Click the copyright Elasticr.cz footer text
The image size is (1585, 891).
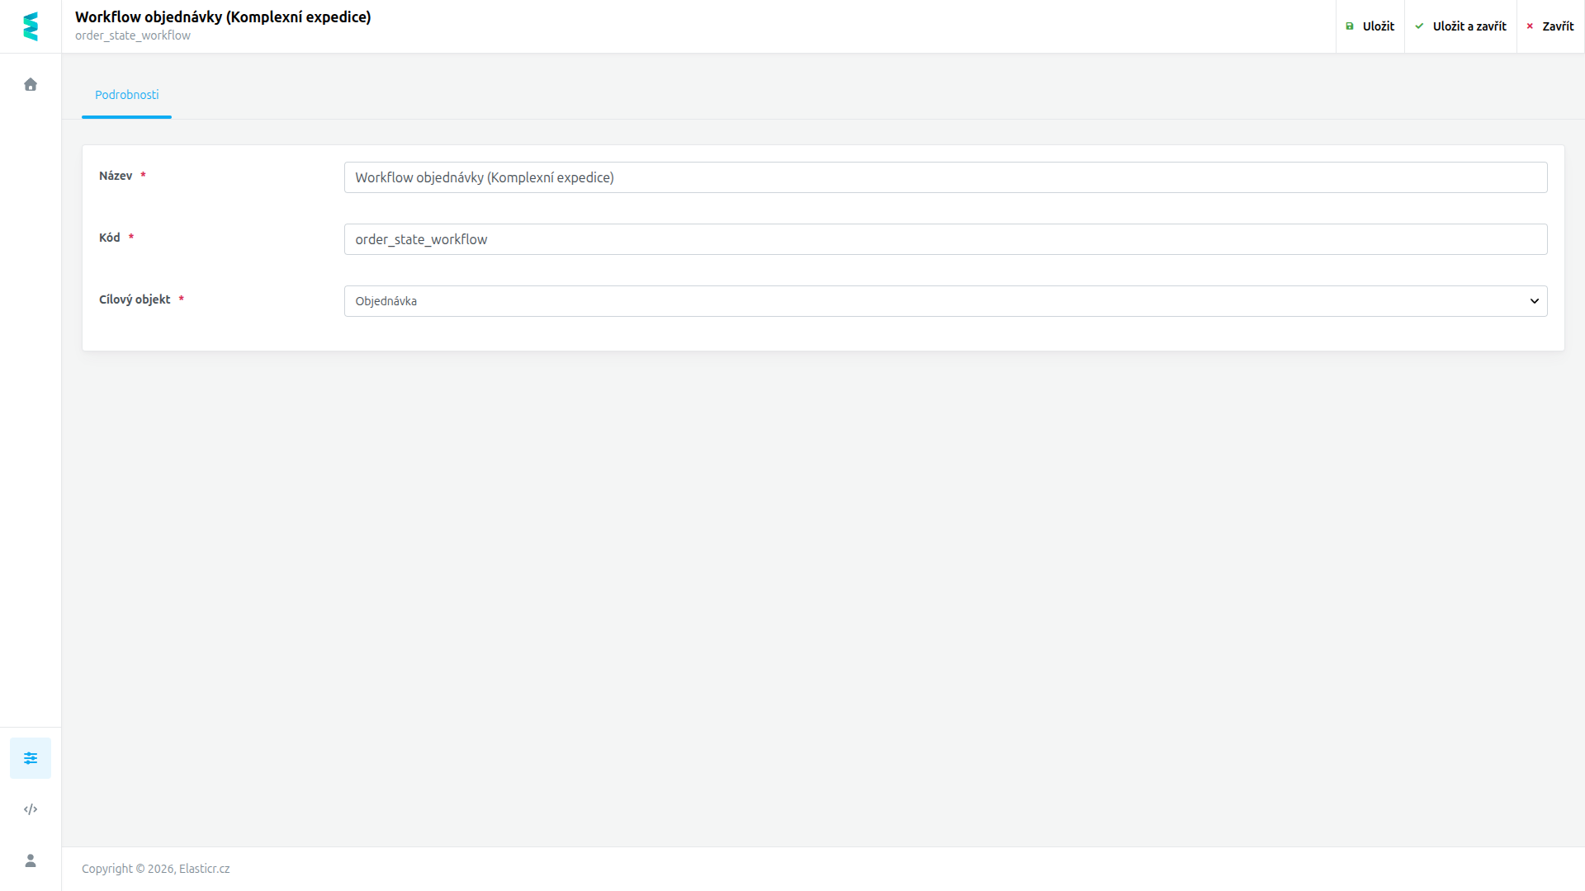155,869
